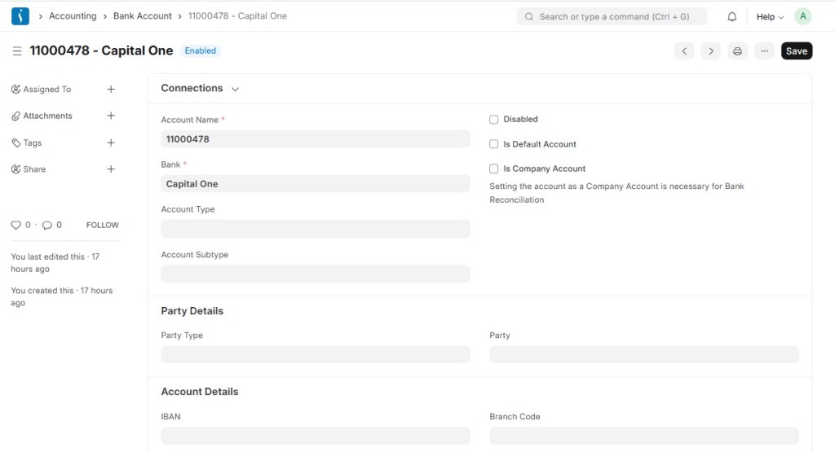Click the Tags label icon
The width and height of the screenshot is (835, 452).
point(16,143)
